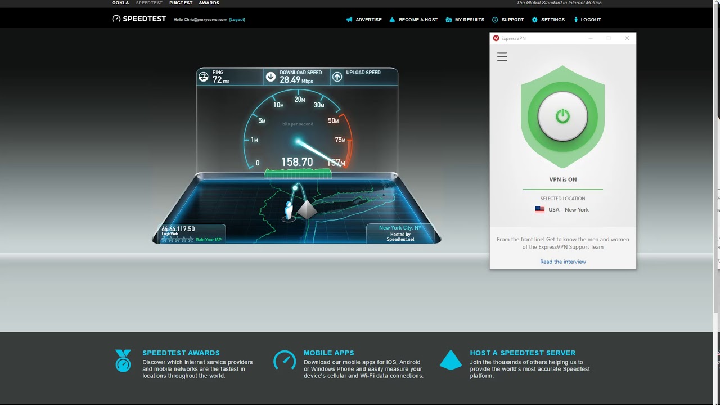Image resolution: width=720 pixels, height=405 pixels.
Task: Click the Logout person icon
Action: 575,20
